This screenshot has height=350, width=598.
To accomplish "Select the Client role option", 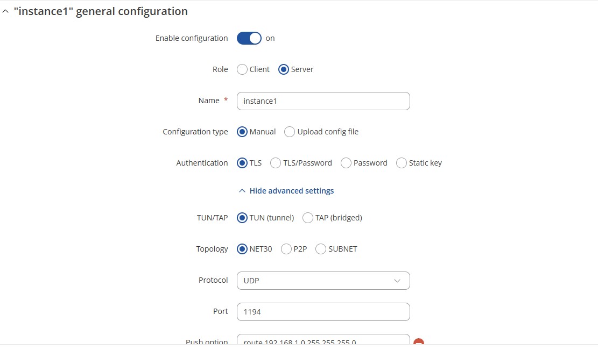I will click(x=242, y=69).
